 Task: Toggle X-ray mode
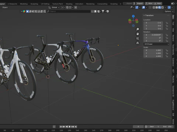(150, 7)
